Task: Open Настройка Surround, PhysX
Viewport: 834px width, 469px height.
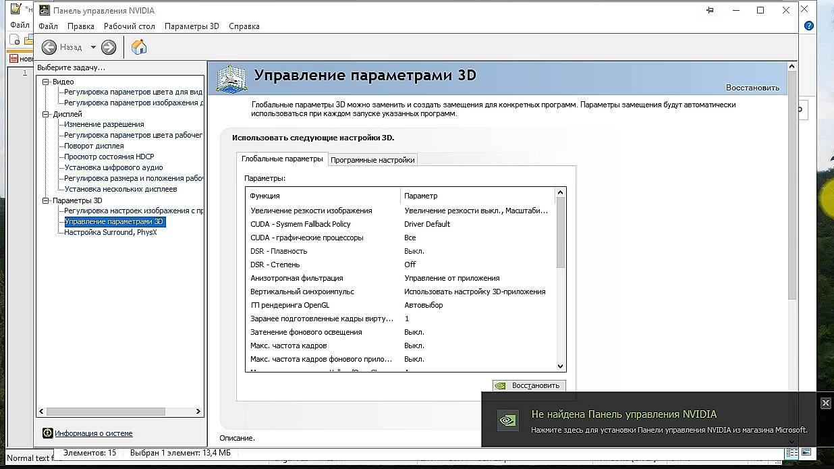Action: point(110,232)
